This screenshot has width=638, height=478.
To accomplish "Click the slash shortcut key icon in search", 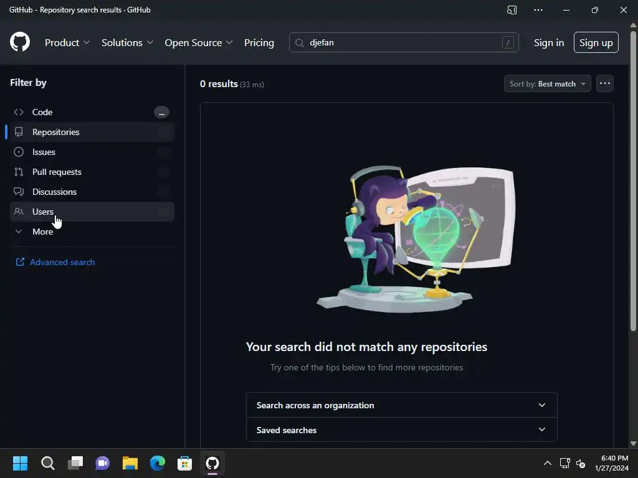I will (508, 43).
